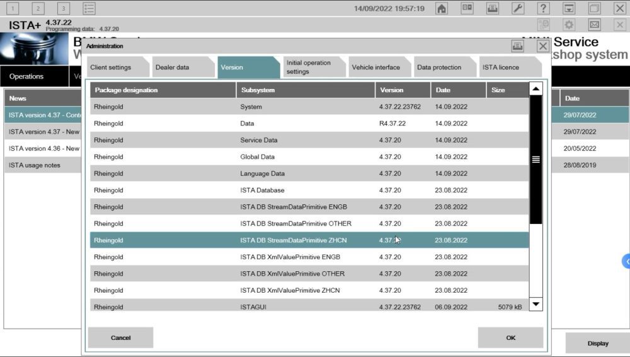Image resolution: width=630 pixels, height=357 pixels.
Task: Print from Administration dialog printer icon
Action: pyautogui.click(x=517, y=46)
